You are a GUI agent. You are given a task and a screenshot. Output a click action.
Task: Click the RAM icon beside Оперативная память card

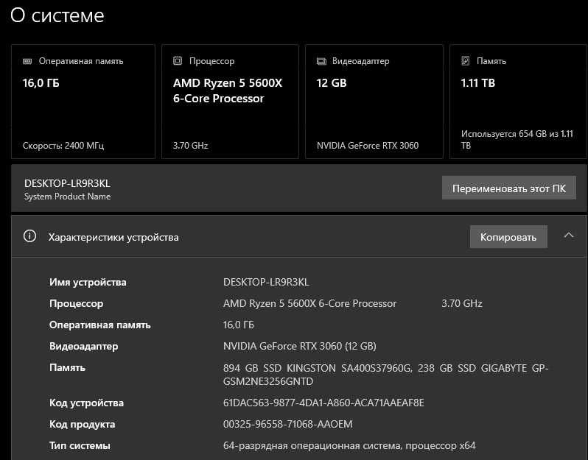(x=27, y=61)
